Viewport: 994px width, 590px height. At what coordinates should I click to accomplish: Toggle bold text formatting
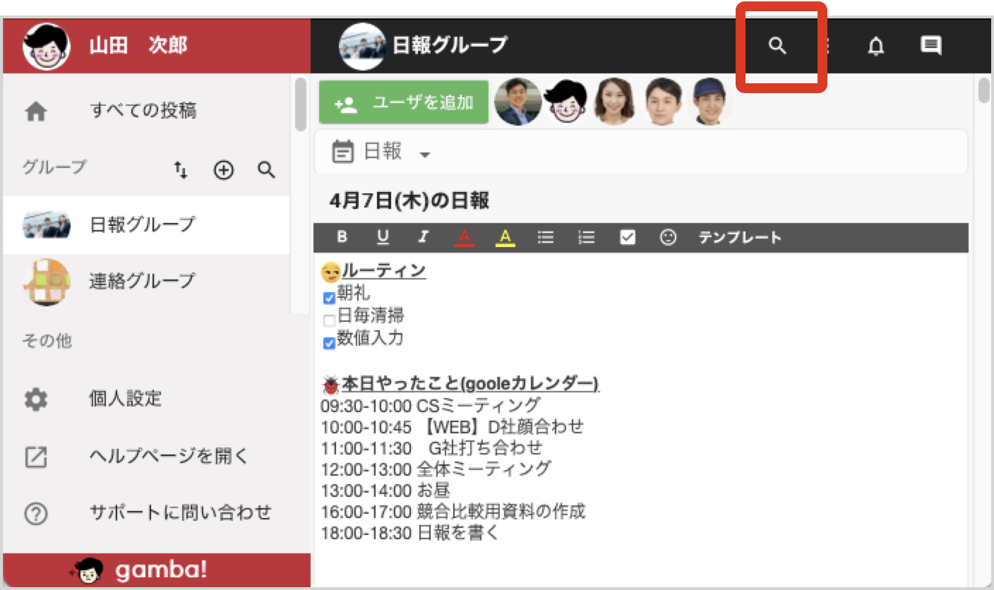tap(342, 237)
